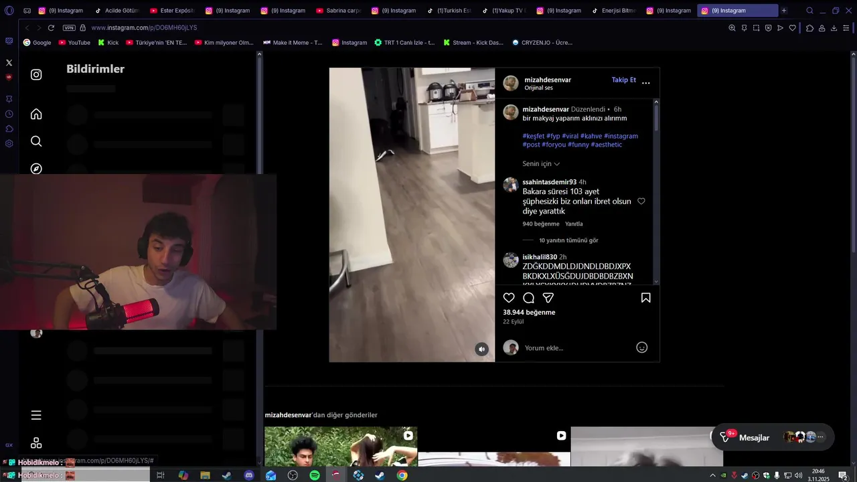Add page to bookmarks heart icon

click(792, 27)
